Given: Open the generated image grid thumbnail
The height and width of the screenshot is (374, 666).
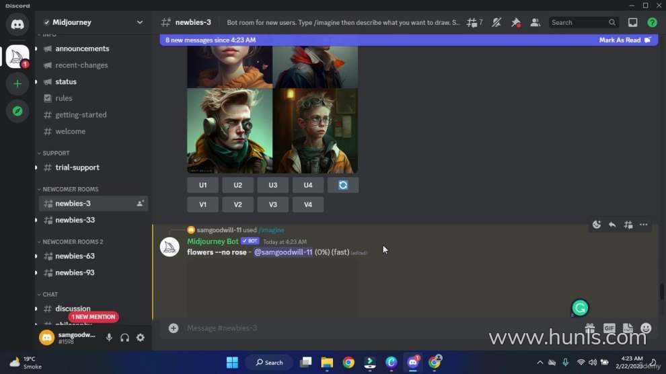Looking at the screenshot, I should [272, 110].
